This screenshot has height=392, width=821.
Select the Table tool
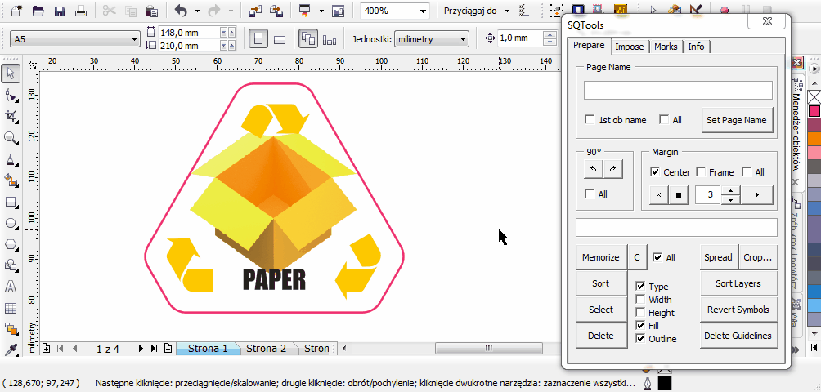(x=11, y=308)
